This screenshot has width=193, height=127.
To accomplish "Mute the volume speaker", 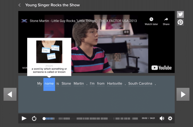I will coord(162,118).
